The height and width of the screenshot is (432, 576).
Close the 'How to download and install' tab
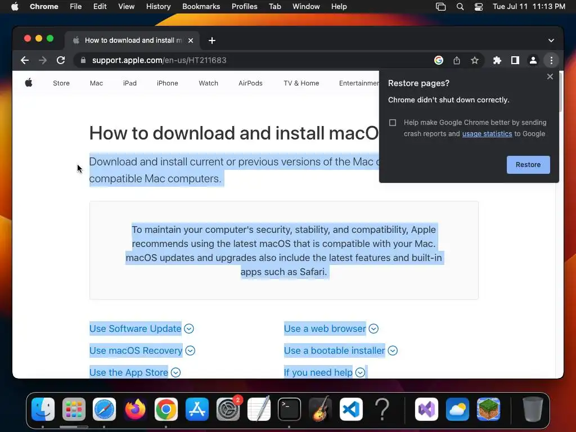coord(191,40)
